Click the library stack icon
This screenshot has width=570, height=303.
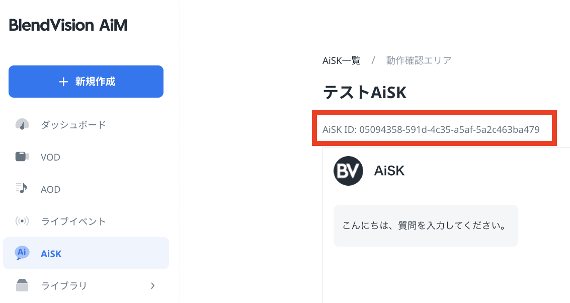pyautogui.click(x=22, y=285)
